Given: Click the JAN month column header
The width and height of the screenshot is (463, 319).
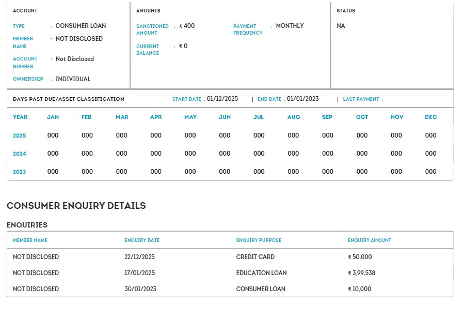Looking at the screenshot, I should 53,117.
